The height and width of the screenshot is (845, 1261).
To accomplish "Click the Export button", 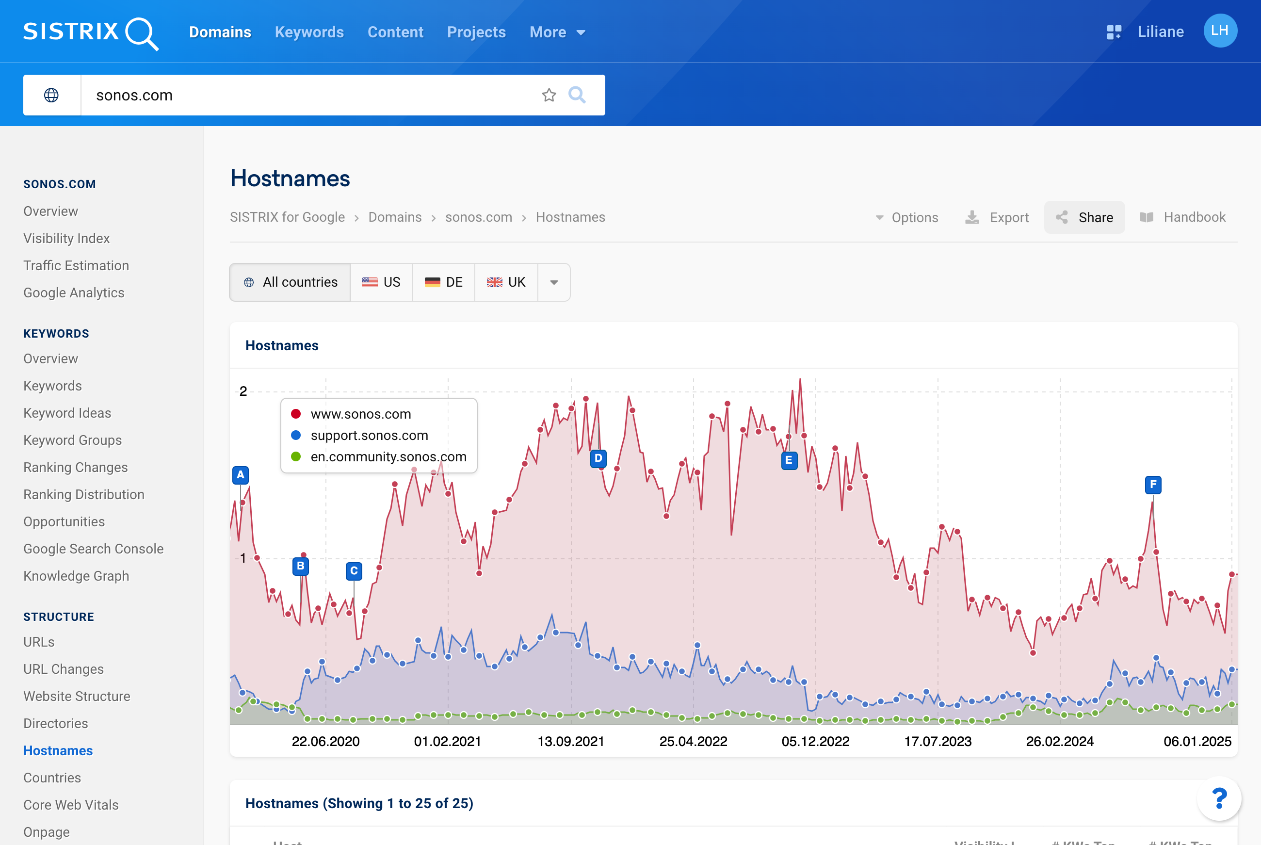I will (x=997, y=217).
